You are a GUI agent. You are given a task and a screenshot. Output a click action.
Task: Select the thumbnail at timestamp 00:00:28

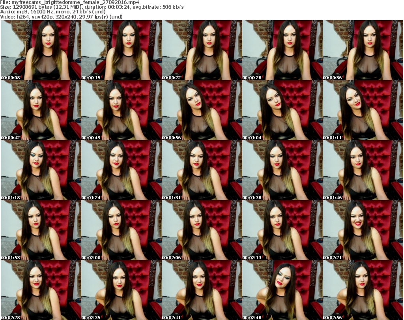pyautogui.click(x=282, y=50)
